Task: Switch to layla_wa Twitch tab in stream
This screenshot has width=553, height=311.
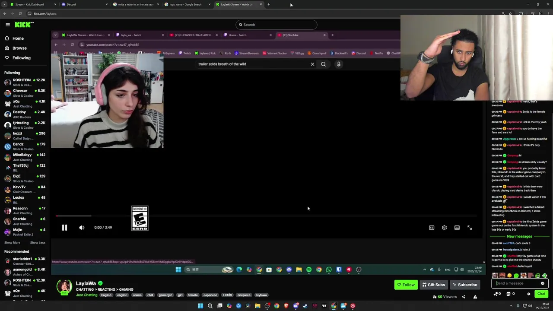Action: click(x=140, y=35)
